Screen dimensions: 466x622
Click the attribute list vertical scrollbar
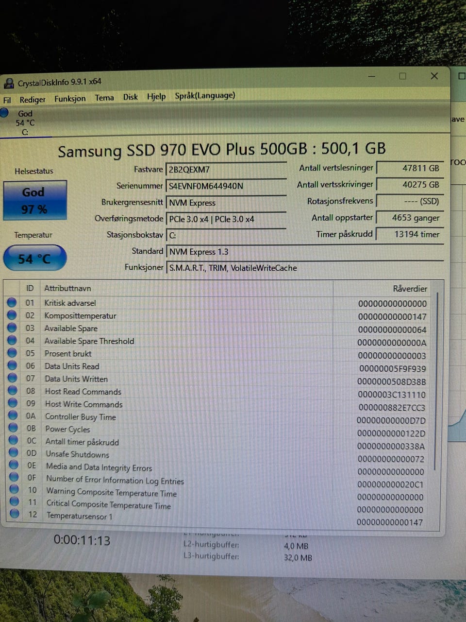pos(436,381)
